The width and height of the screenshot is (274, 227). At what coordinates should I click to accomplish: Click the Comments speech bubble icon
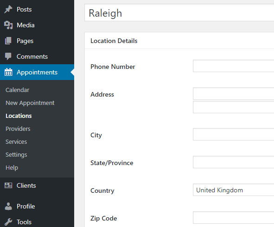tap(8, 56)
